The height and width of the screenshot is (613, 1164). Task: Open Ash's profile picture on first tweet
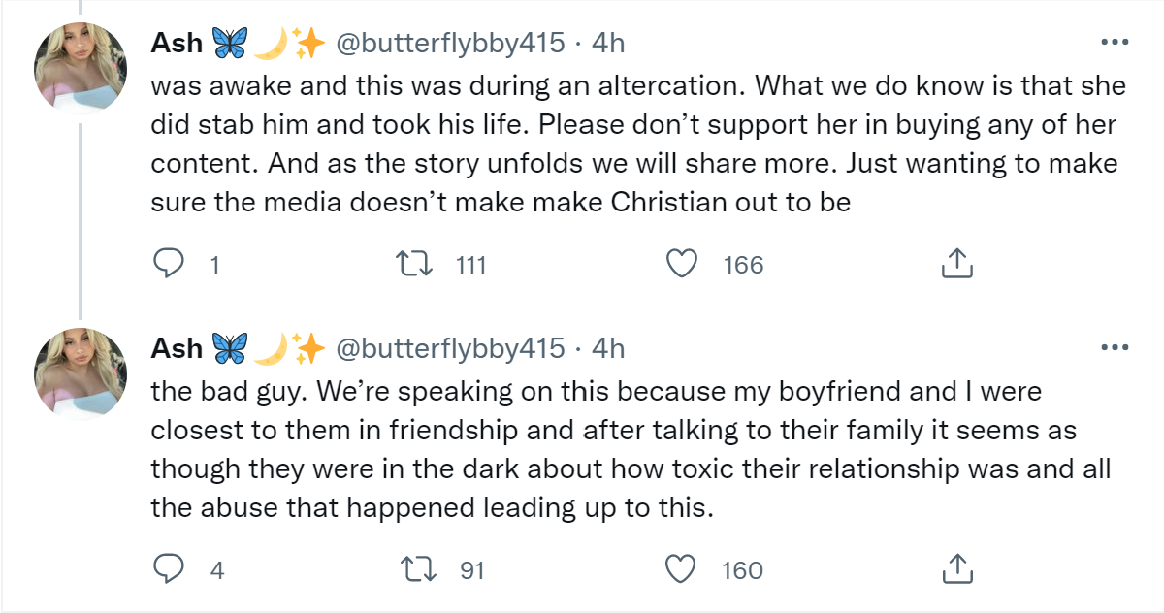point(81,68)
